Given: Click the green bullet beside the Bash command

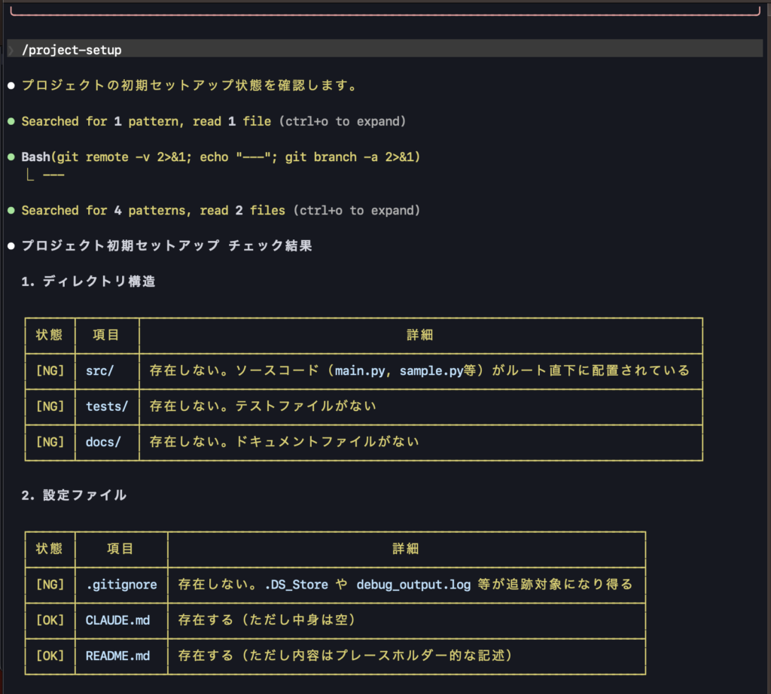Looking at the screenshot, I should 11,157.
